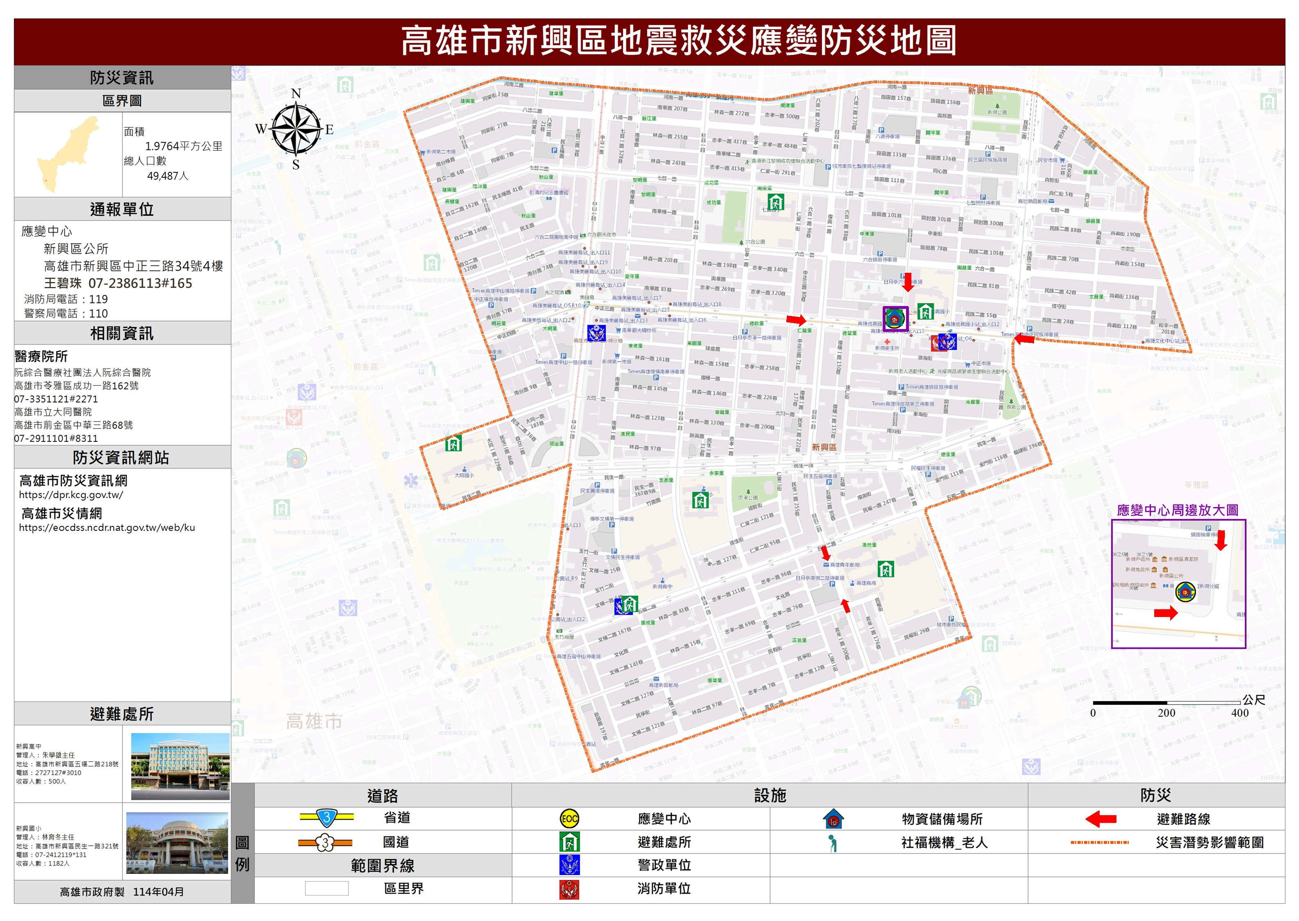The height and width of the screenshot is (921, 1299).
Task: Click the shelter marker at 大同國小
Action: click(x=453, y=443)
